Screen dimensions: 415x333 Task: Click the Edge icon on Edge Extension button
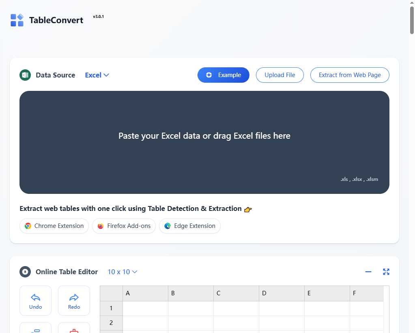[x=168, y=226]
